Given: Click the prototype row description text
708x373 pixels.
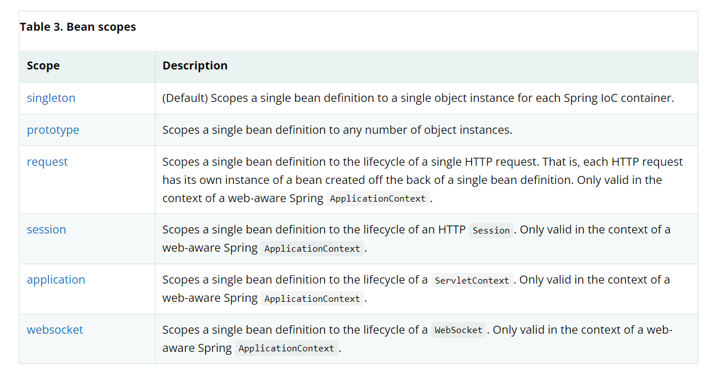Looking at the screenshot, I should (x=337, y=130).
